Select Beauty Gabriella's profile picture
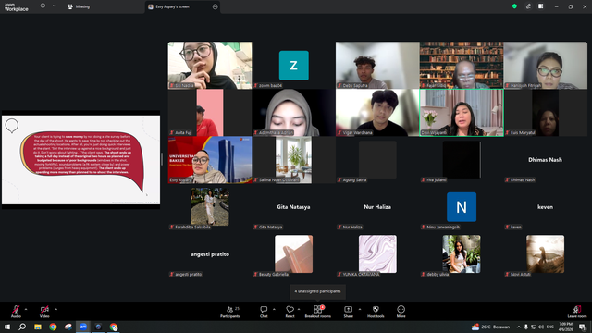This screenshot has width=592, height=333. click(294, 254)
